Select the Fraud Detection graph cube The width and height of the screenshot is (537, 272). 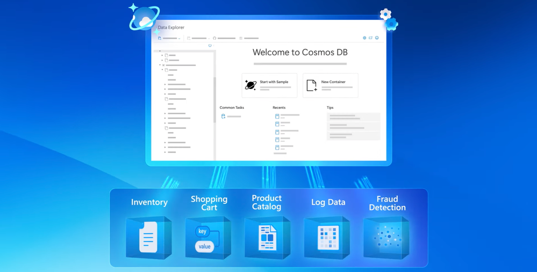point(386,238)
